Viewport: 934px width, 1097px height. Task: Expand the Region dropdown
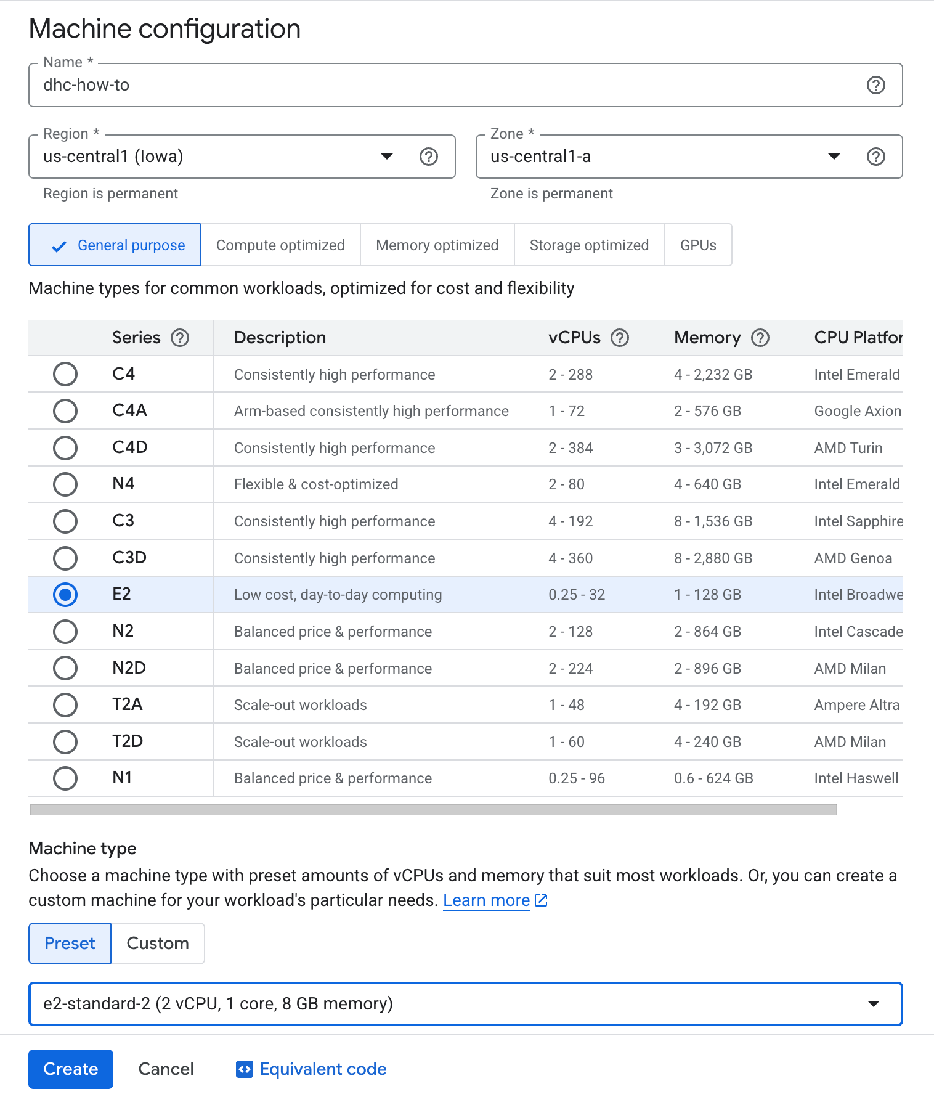click(x=386, y=157)
